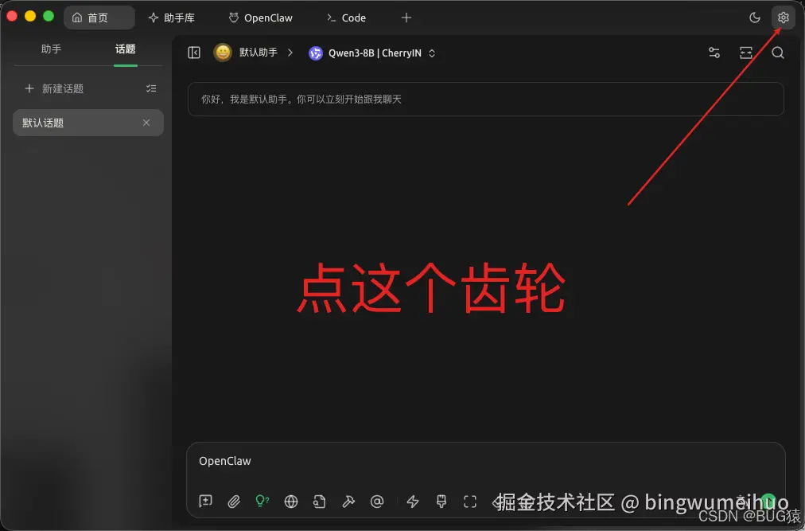Expand input area with the fullscreen brackets icon
The image size is (805, 531).
coord(469,502)
